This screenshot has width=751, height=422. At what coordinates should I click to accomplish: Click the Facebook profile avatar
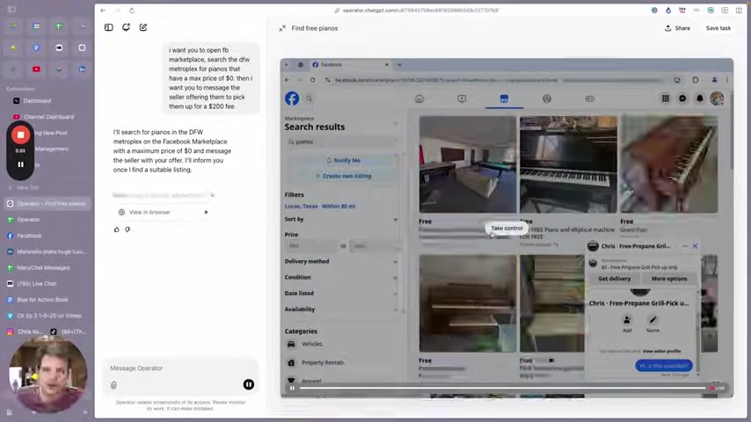coord(717,98)
